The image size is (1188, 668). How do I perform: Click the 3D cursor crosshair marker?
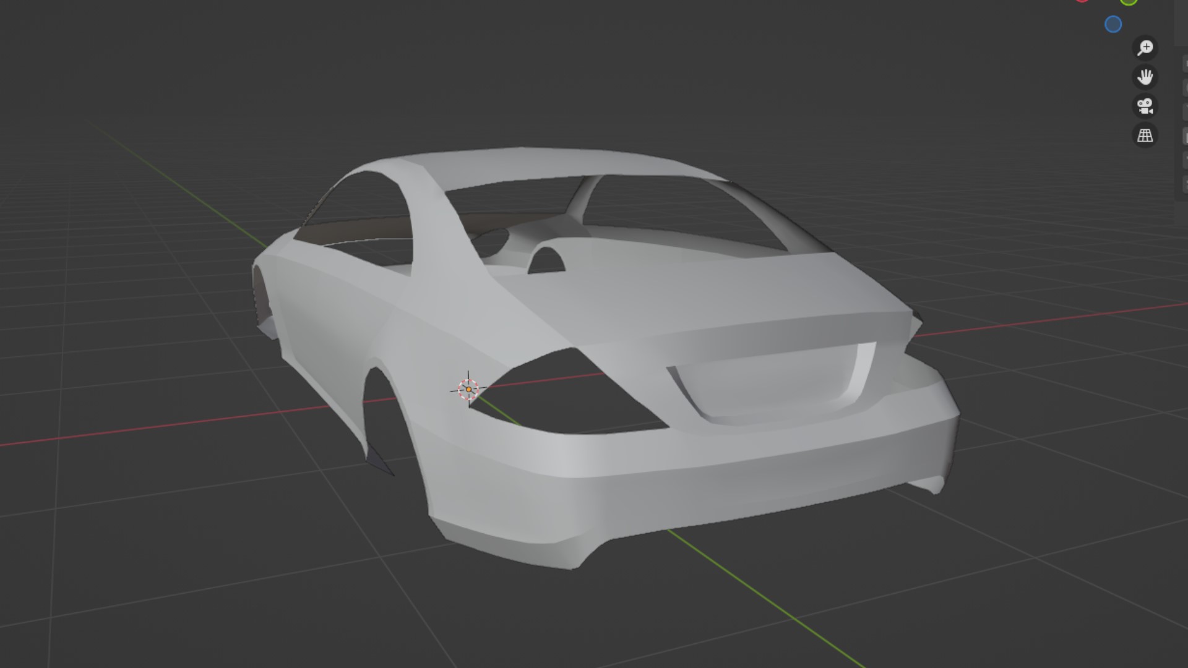pos(468,389)
